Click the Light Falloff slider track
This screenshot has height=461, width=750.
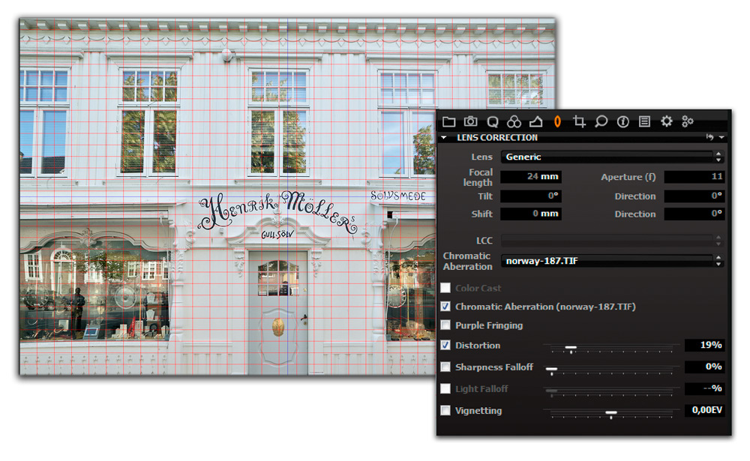[611, 391]
